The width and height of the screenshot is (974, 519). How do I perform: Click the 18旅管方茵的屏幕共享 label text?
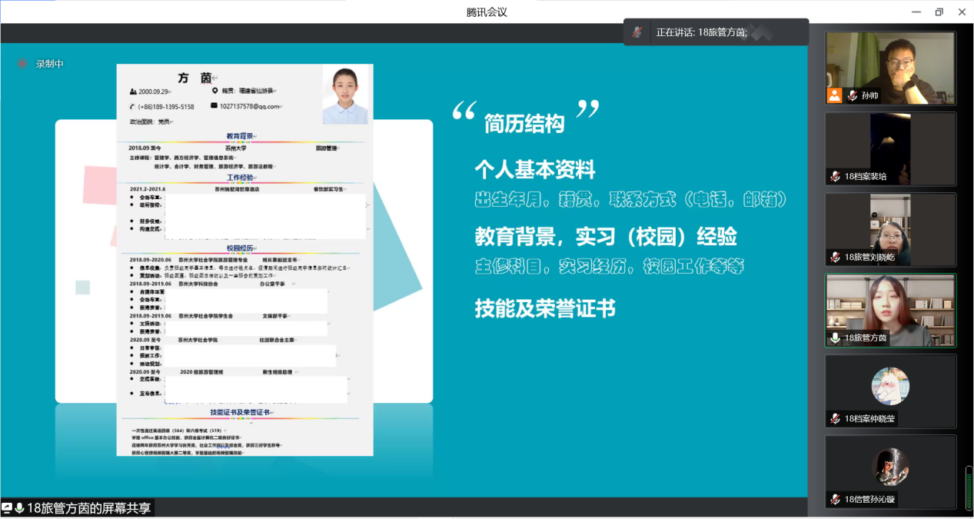point(89,508)
